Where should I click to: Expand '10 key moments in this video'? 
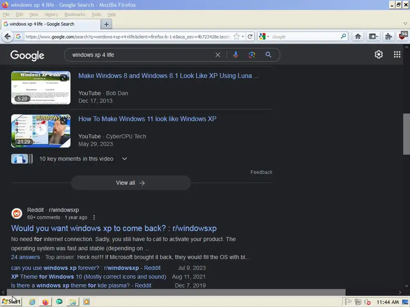click(83, 159)
